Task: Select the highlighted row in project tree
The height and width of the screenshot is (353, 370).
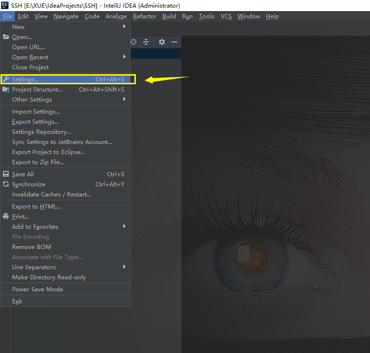Action: [x=156, y=53]
